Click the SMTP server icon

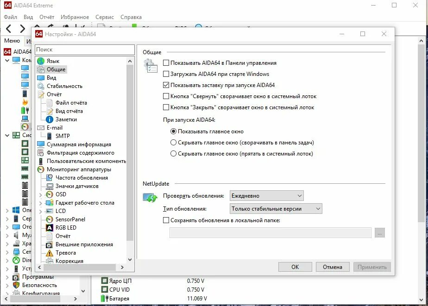point(50,136)
